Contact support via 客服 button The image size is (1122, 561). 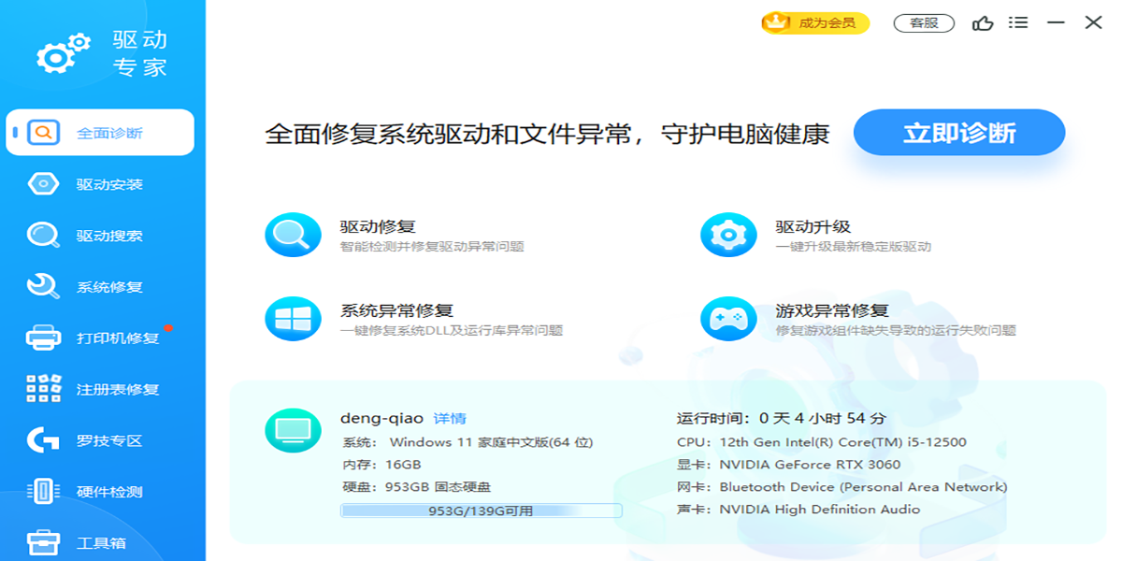(x=924, y=22)
